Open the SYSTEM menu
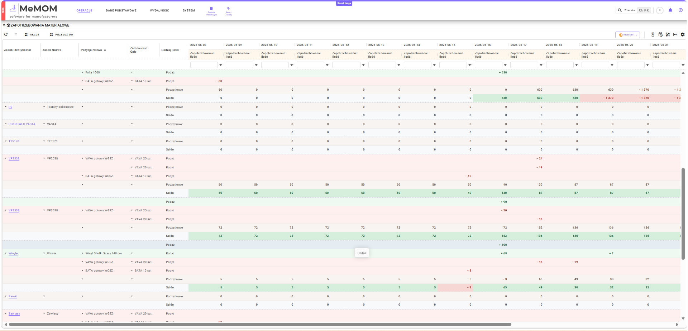The image size is (688, 331). pos(189,10)
